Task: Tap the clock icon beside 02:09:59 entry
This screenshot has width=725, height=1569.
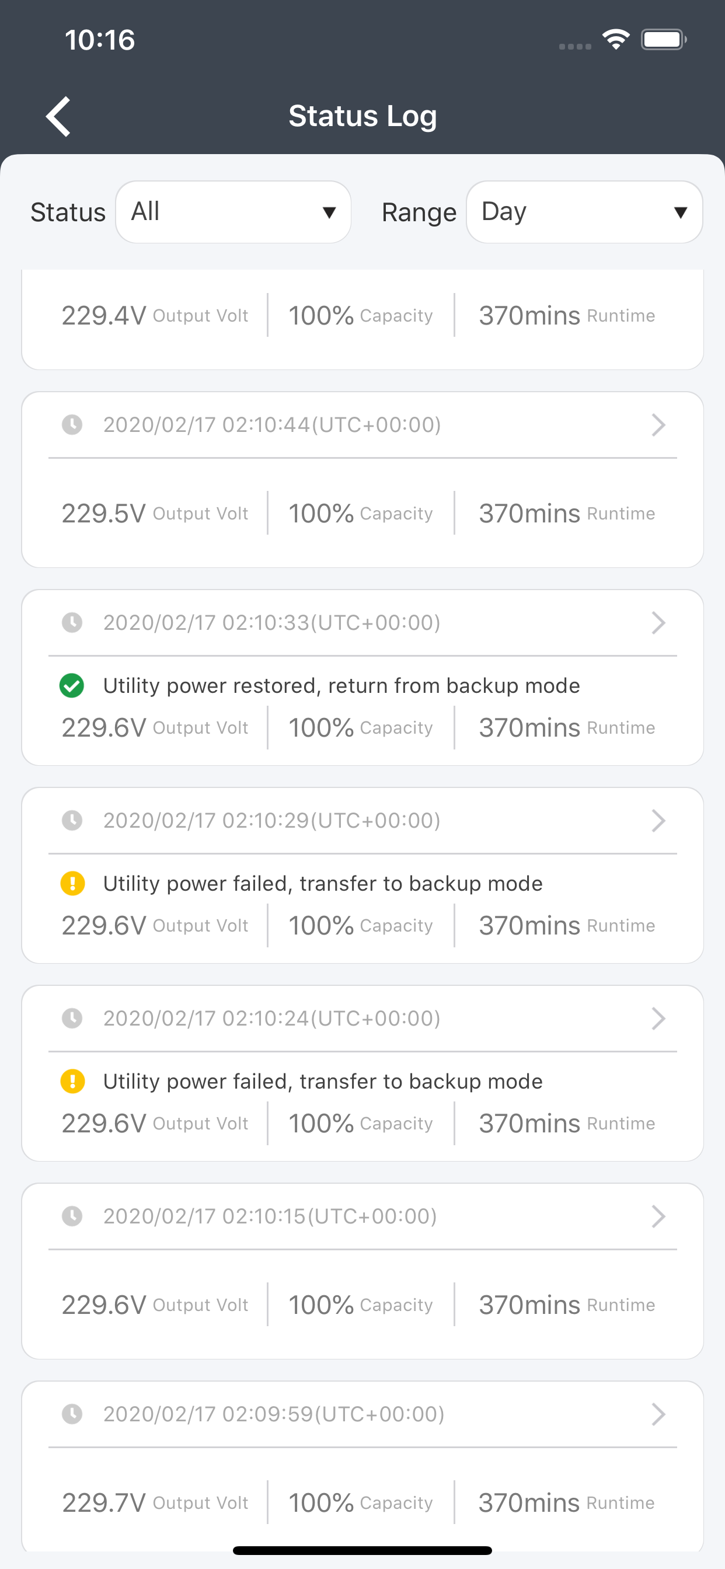Action: [72, 1414]
